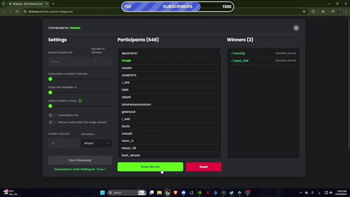
Task: Bookmark this page with the address bar star
Action: coord(304,11)
